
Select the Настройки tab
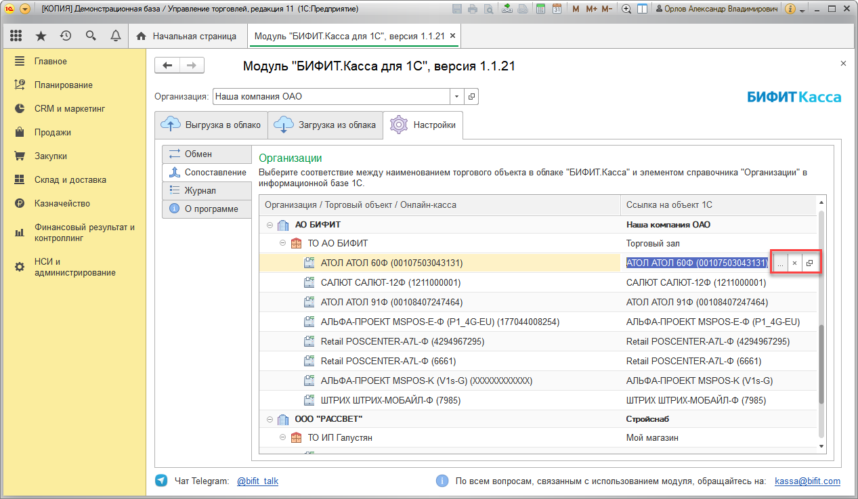[x=423, y=125]
